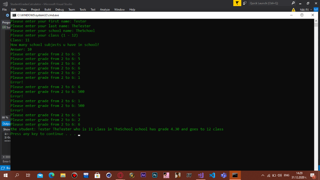This screenshot has height=180, width=320.
Task: Open Adobe After Effects from the taskbar
Action: (143, 175)
